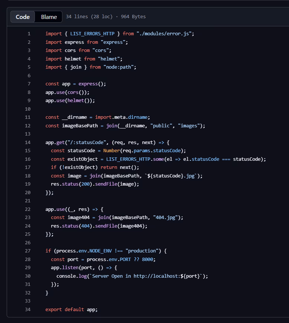The image size is (289, 323).
Task: Click the "node:path" string
Action: click(x=118, y=67)
